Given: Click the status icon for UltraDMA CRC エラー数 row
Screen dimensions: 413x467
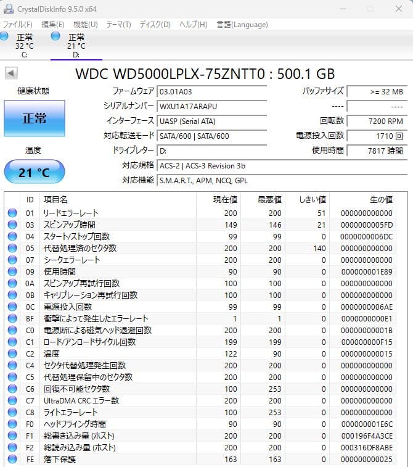Looking at the screenshot, I should 12,400.
